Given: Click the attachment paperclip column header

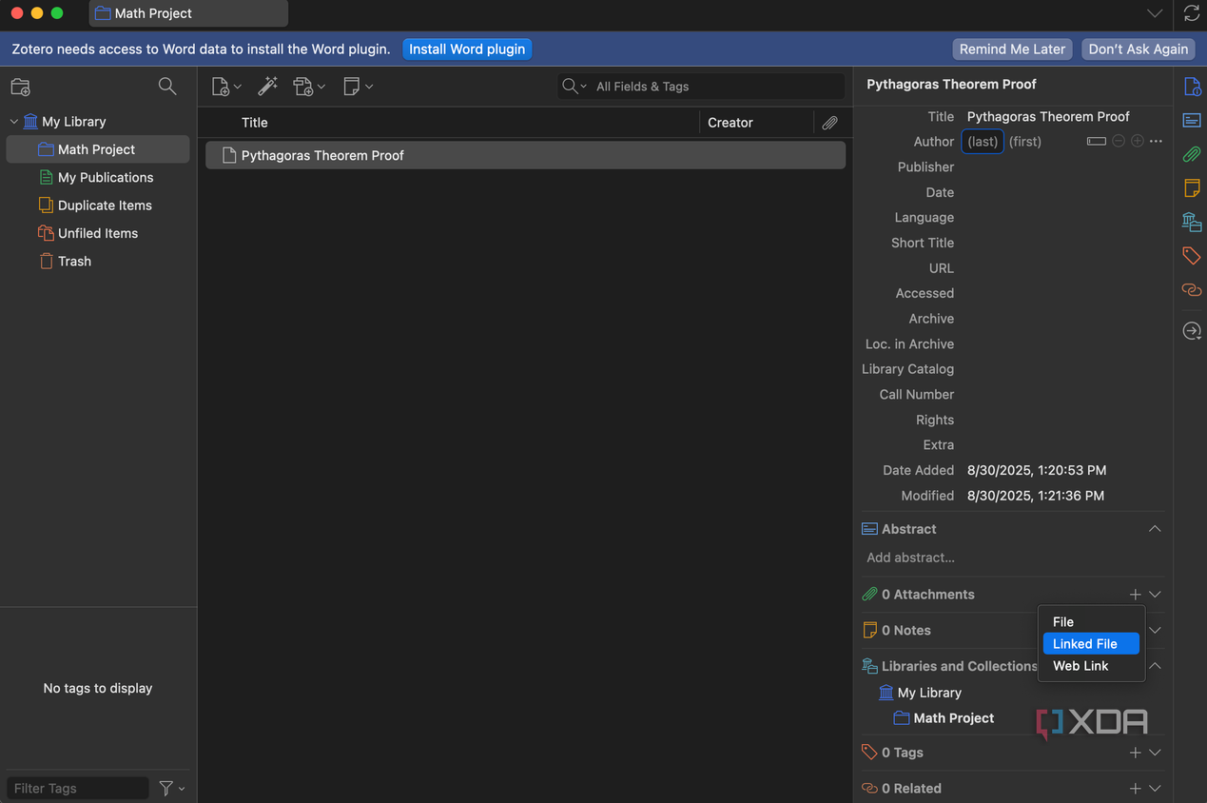Looking at the screenshot, I should (x=829, y=123).
